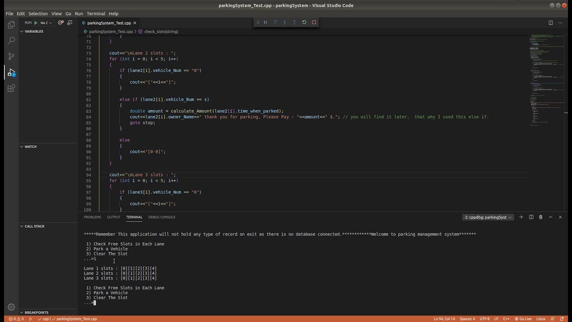Open the Explorer view in activity bar
This screenshot has width=572, height=322.
point(12,25)
